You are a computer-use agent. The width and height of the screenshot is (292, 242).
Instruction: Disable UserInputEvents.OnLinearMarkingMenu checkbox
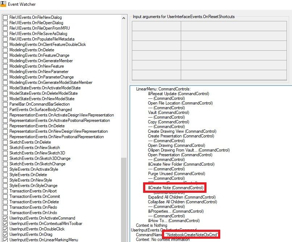tap(5, 240)
